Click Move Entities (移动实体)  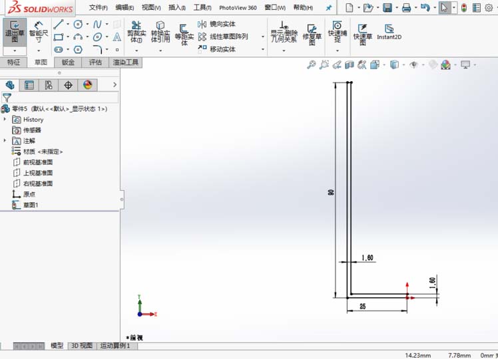pyautogui.click(x=216, y=49)
